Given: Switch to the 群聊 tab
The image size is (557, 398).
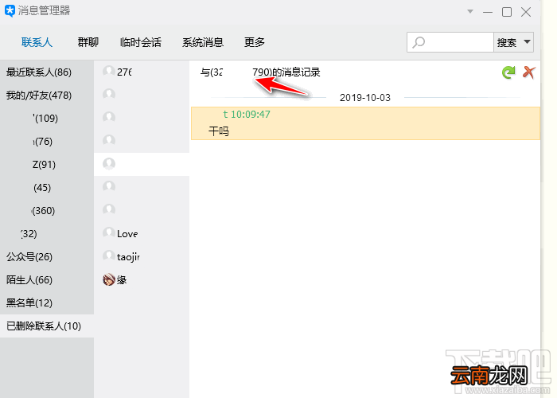Looking at the screenshot, I should [88, 42].
